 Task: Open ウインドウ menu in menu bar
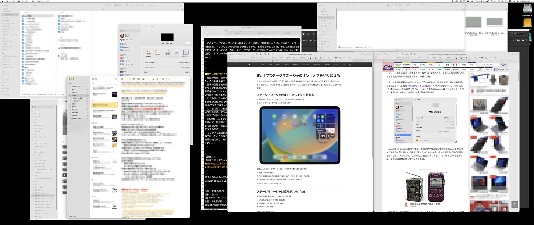point(39,1)
